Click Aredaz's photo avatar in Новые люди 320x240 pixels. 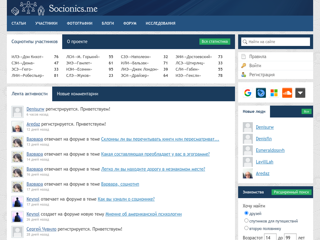(248, 173)
